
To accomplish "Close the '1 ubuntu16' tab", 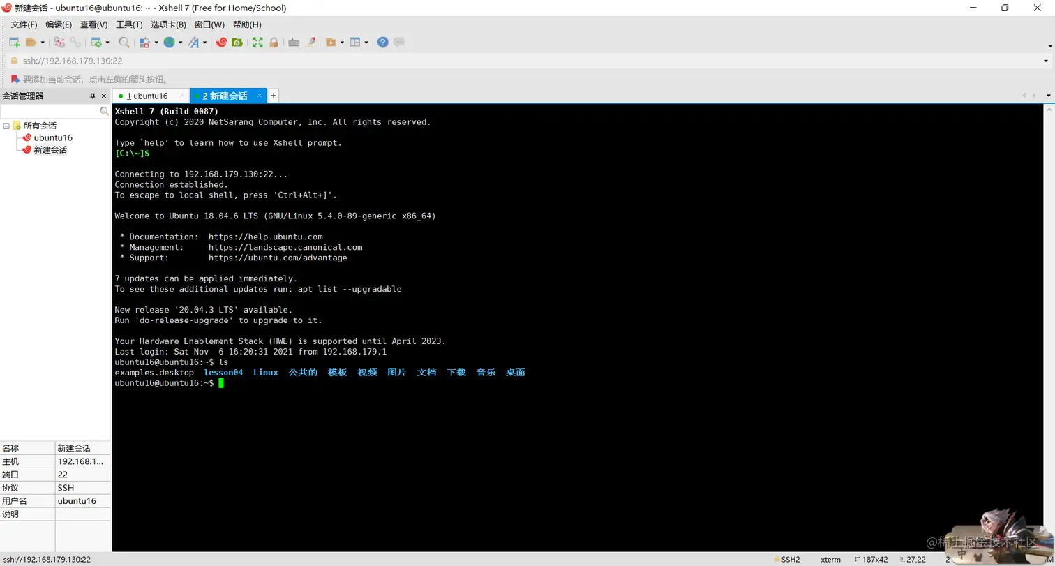I will 183,96.
